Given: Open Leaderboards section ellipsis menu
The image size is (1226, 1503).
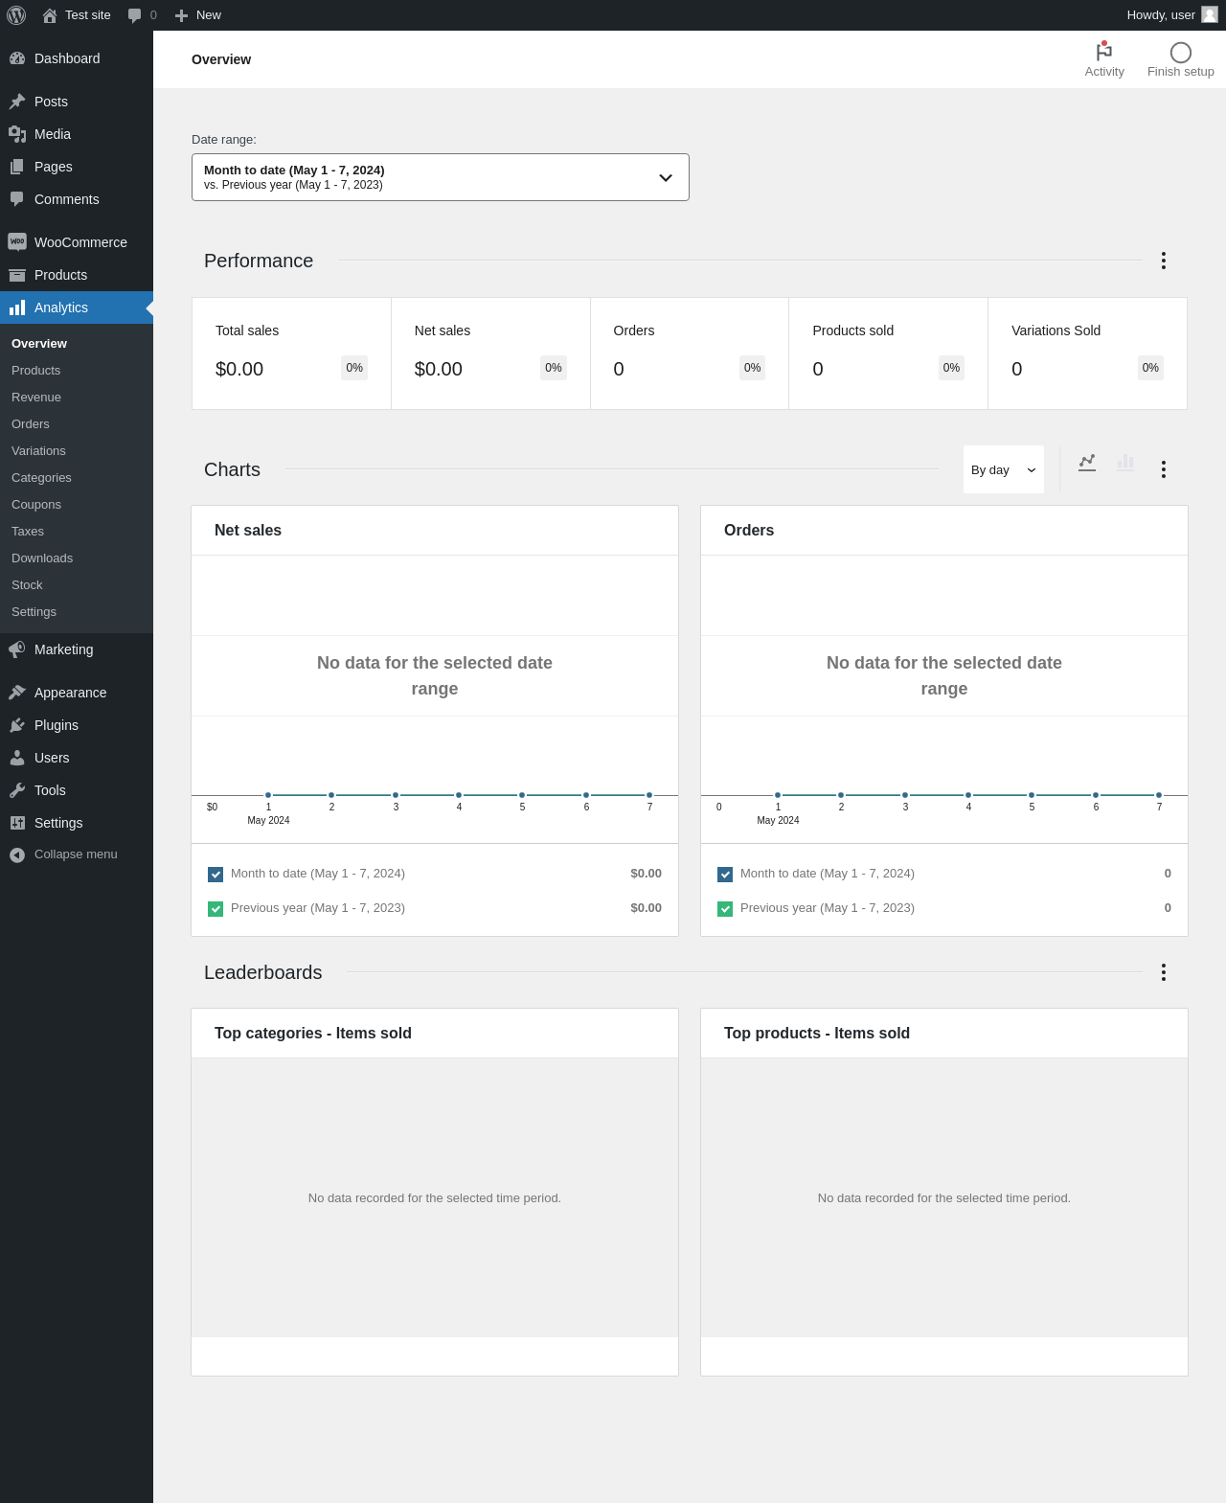Looking at the screenshot, I should click(1163, 972).
